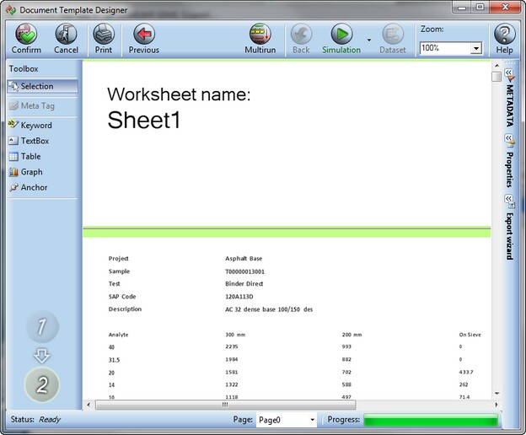The width and height of the screenshot is (526, 435).
Task: Open Help with the question mark icon
Action: (x=505, y=34)
